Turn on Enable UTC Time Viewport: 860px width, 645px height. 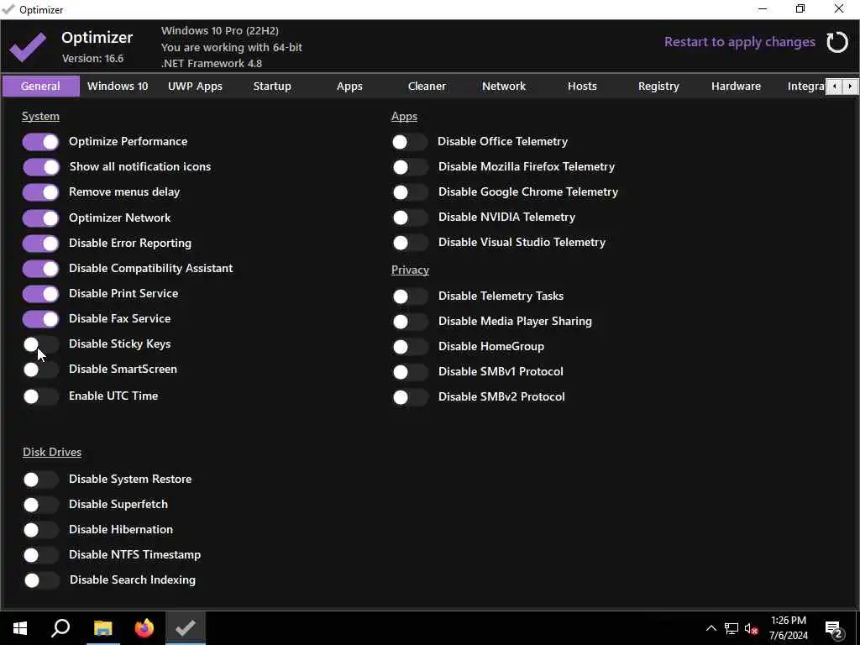tap(40, 396)
